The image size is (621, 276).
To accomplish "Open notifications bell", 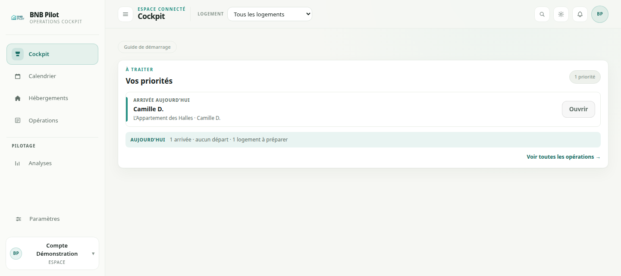I will point(580,14).
